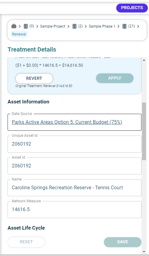
Task: Open the PROJECTS button at top
Action: point(132,8)
